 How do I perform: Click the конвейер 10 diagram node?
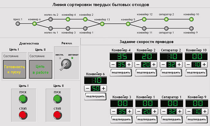coord(191,19)
